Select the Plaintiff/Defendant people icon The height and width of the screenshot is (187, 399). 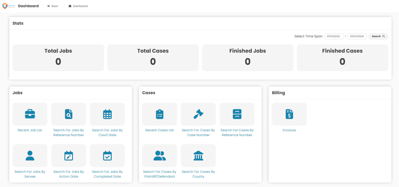click(x=159, y=155)
